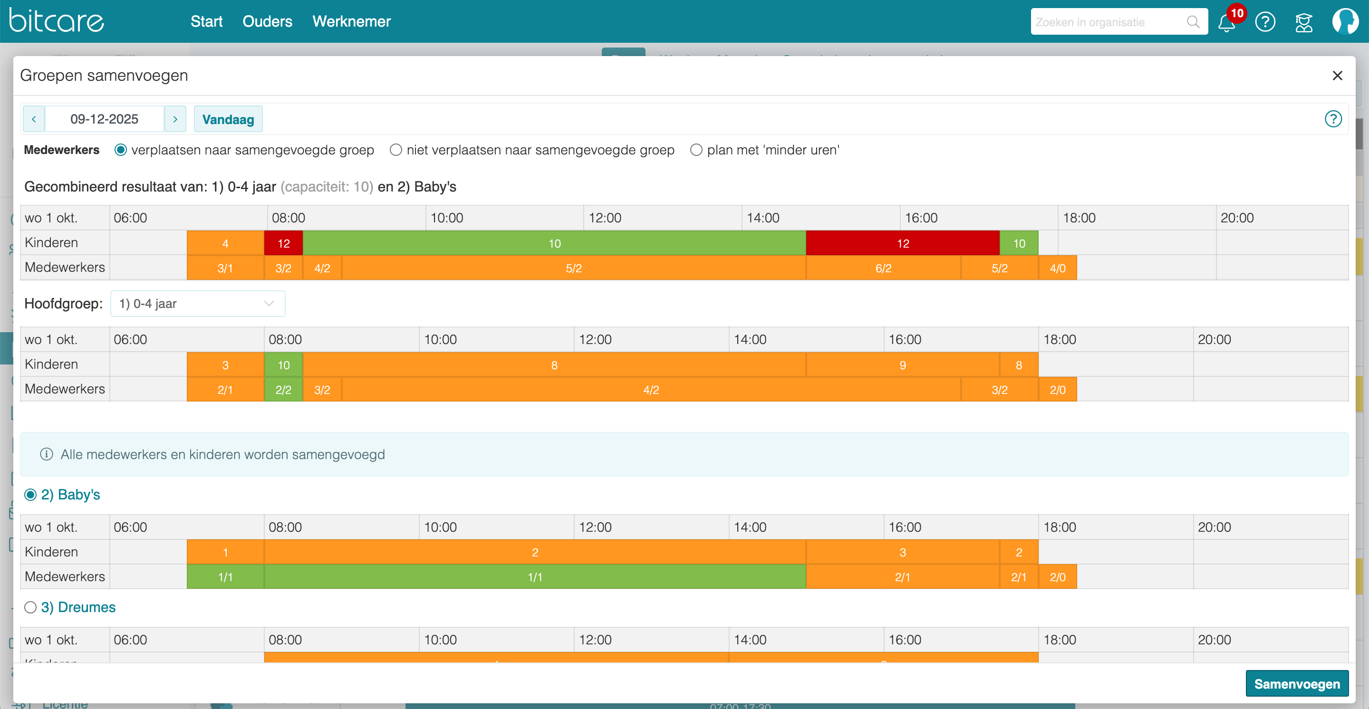
Task: Open the Ouders menu
Action: [267, 21]
